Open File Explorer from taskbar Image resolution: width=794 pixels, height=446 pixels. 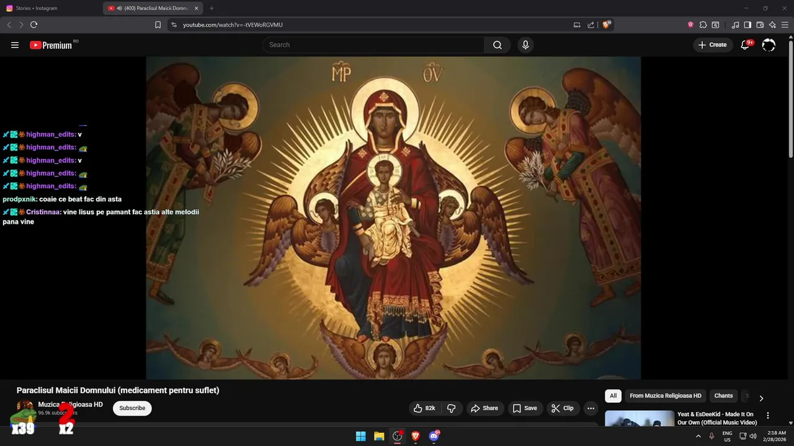(379, 436)
